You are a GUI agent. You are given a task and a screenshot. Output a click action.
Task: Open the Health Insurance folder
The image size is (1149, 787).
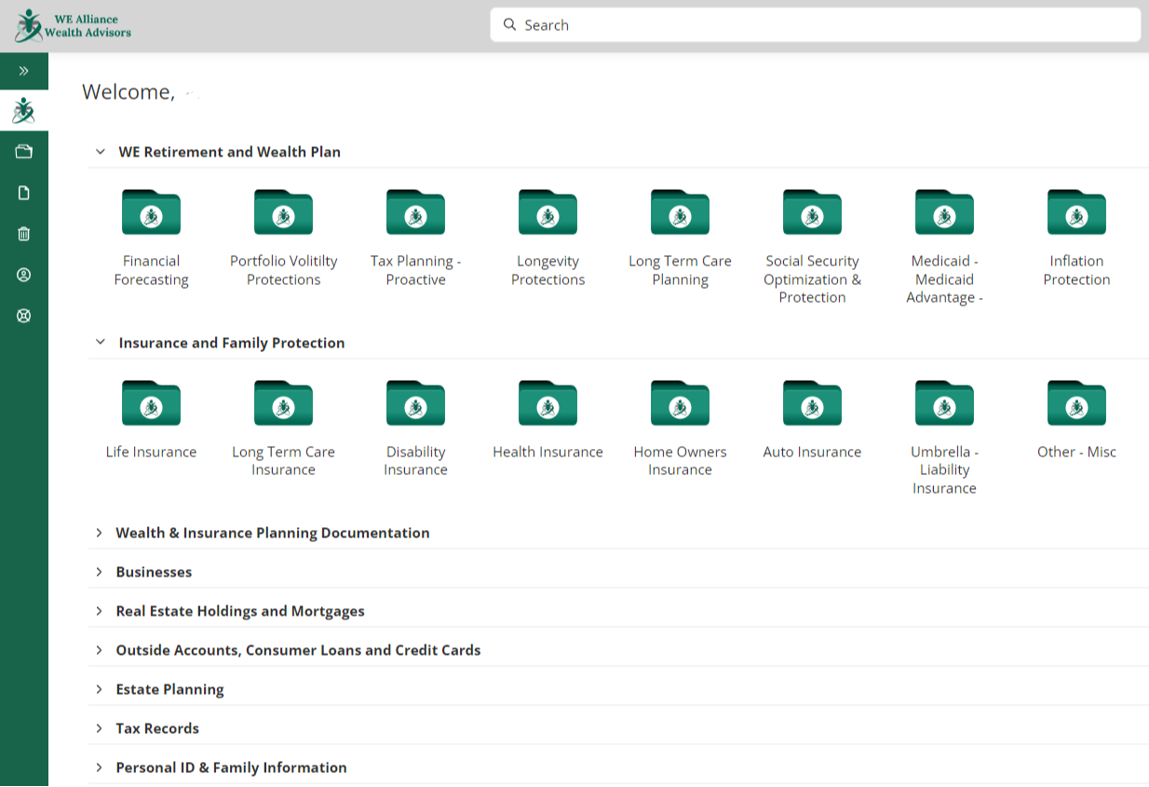click(547, 403)
